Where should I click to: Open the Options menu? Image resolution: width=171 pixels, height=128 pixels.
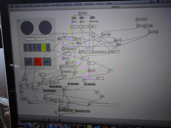(68, 5)
